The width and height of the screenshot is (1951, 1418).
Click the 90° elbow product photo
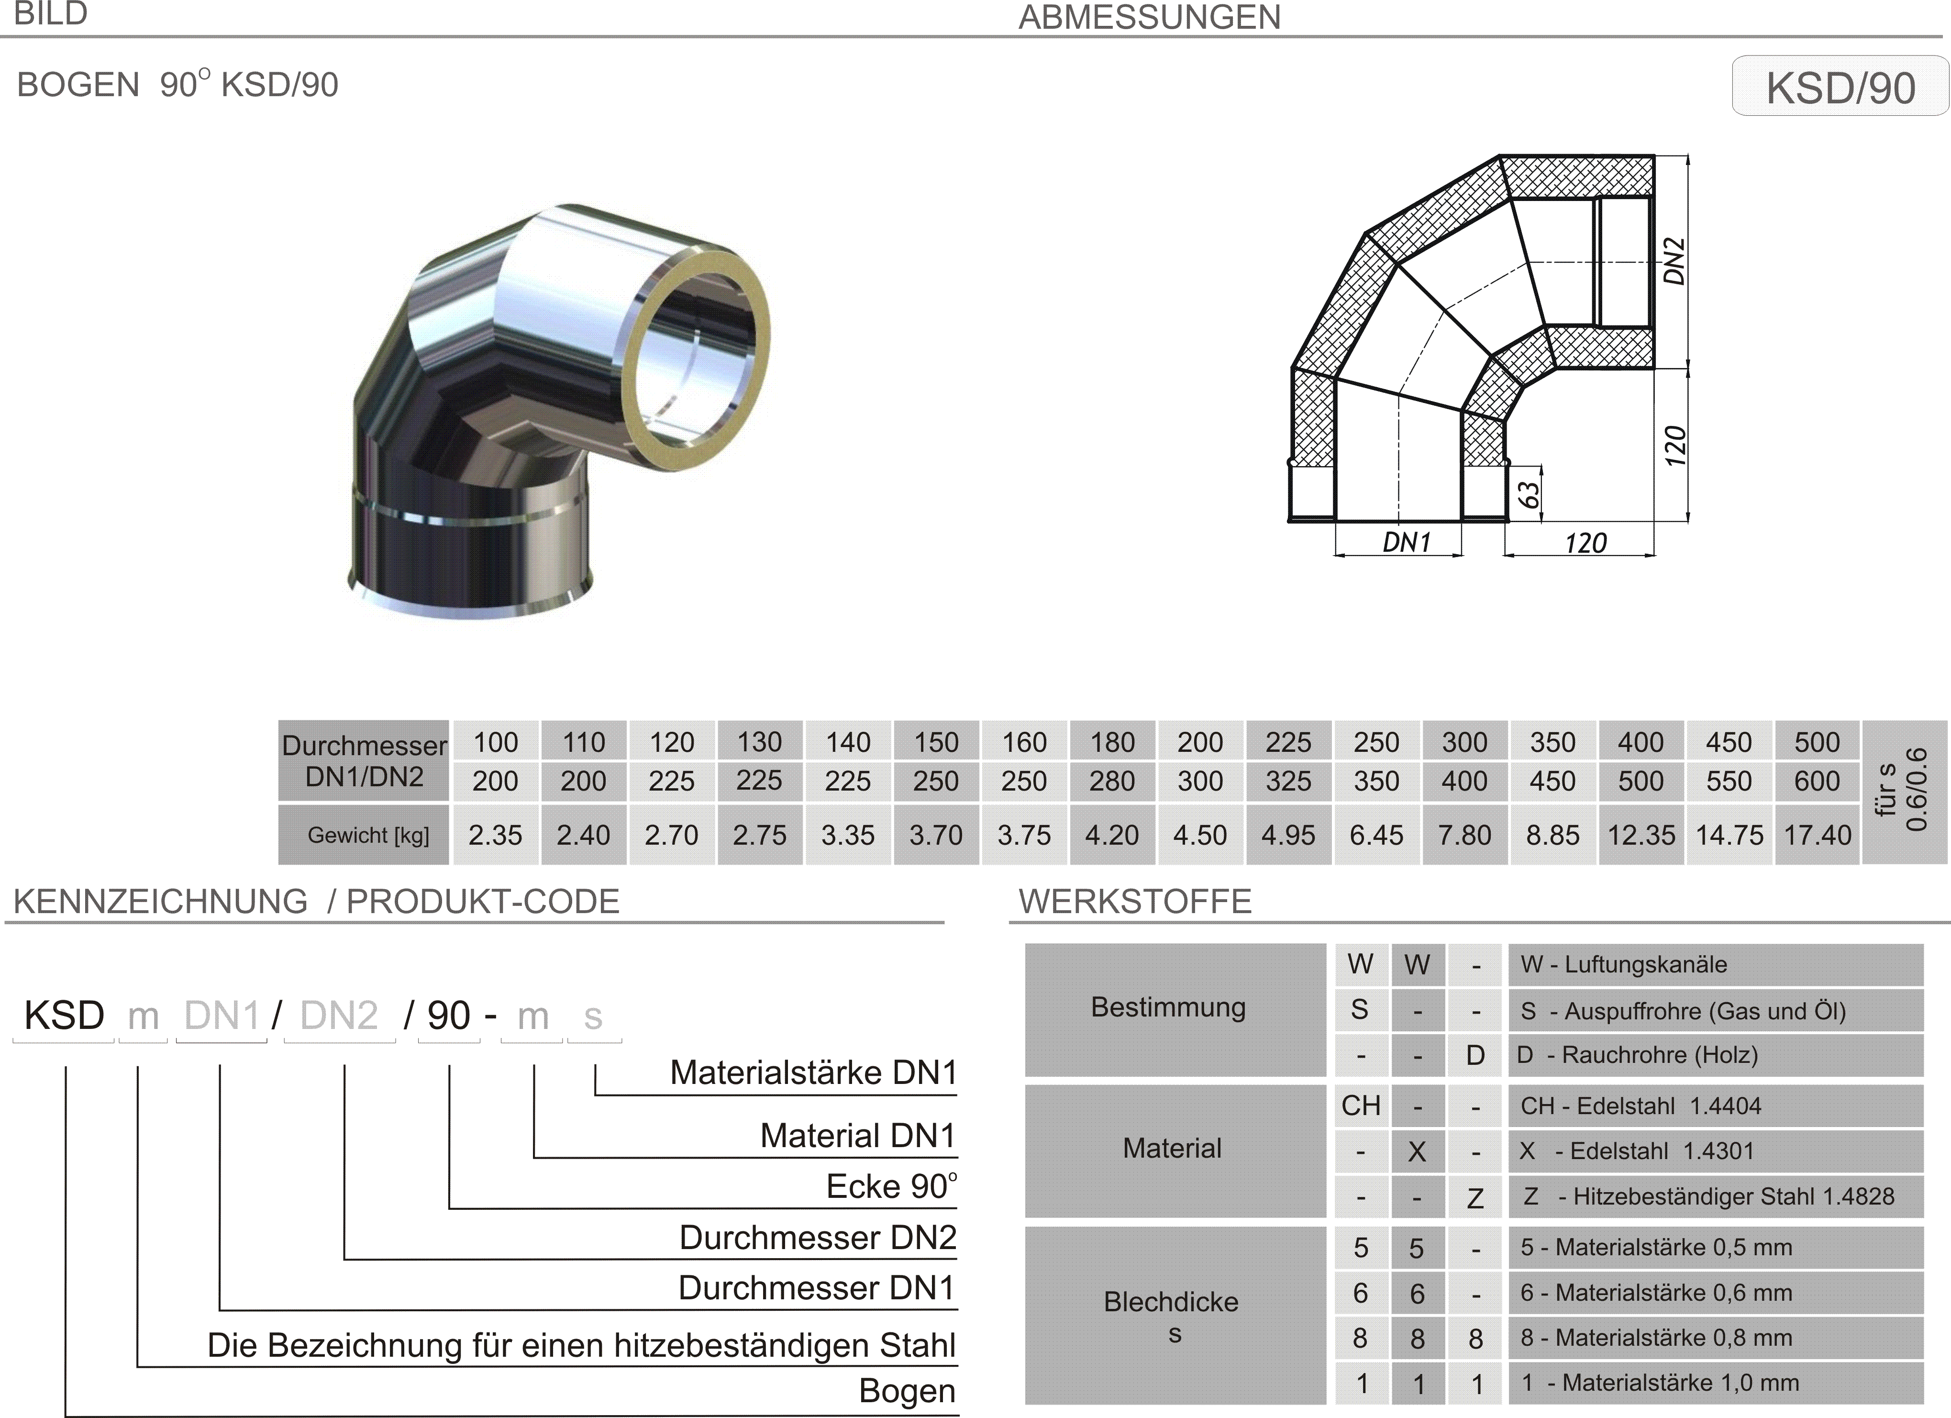coord(559,411)
